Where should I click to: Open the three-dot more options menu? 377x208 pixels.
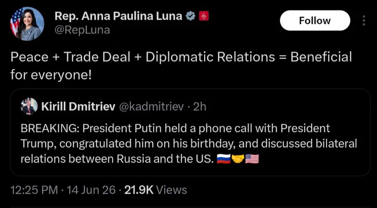[x=364, y=20]
